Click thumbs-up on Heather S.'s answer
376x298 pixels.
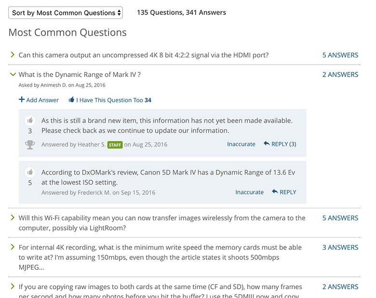coord(30,121)
